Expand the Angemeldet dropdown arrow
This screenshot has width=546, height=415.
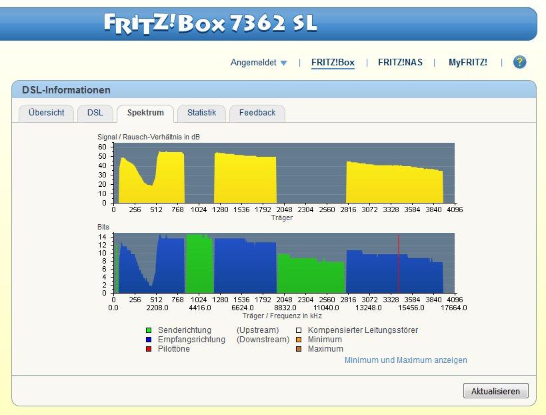tap(284, 63)
